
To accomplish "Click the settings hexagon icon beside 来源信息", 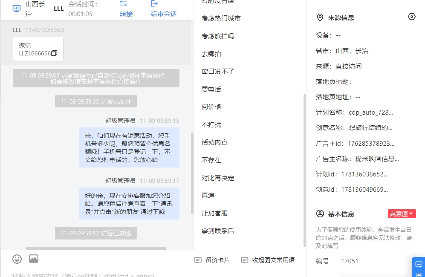I will coord(411,17).
